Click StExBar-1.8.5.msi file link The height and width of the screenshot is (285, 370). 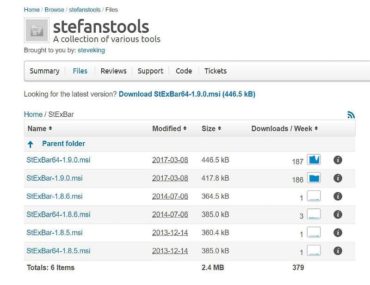tap(55, 233)
